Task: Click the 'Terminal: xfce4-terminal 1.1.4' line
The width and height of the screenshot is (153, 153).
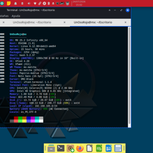Action: [x=31, y=82]
